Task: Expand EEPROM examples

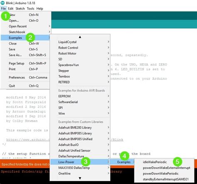Action: click(80, 96)
